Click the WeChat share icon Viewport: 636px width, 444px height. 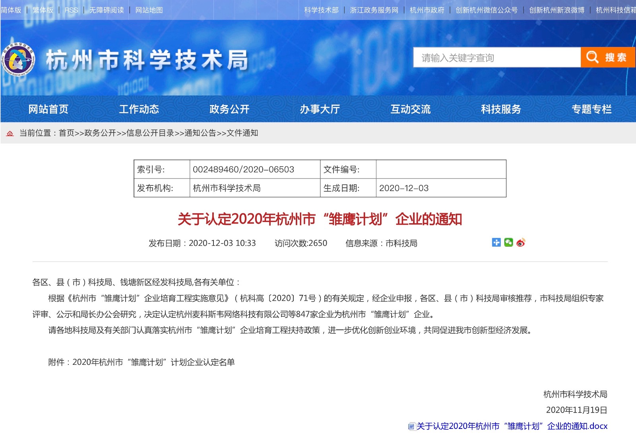508,242
